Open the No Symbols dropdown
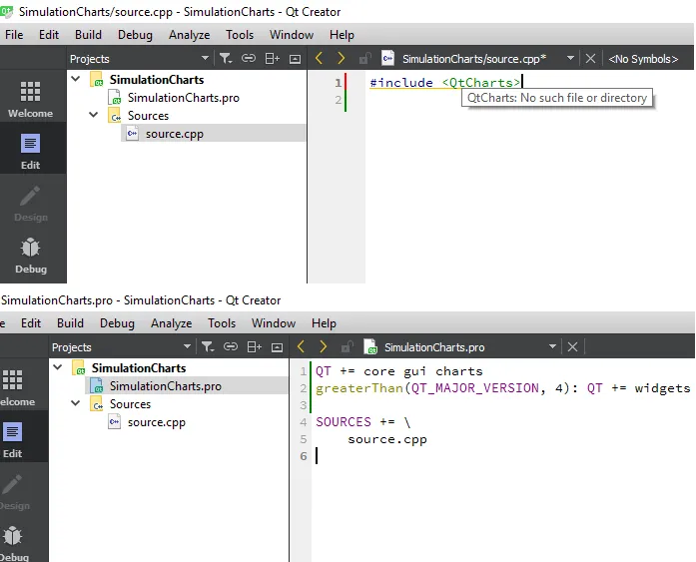 [643, 59]
